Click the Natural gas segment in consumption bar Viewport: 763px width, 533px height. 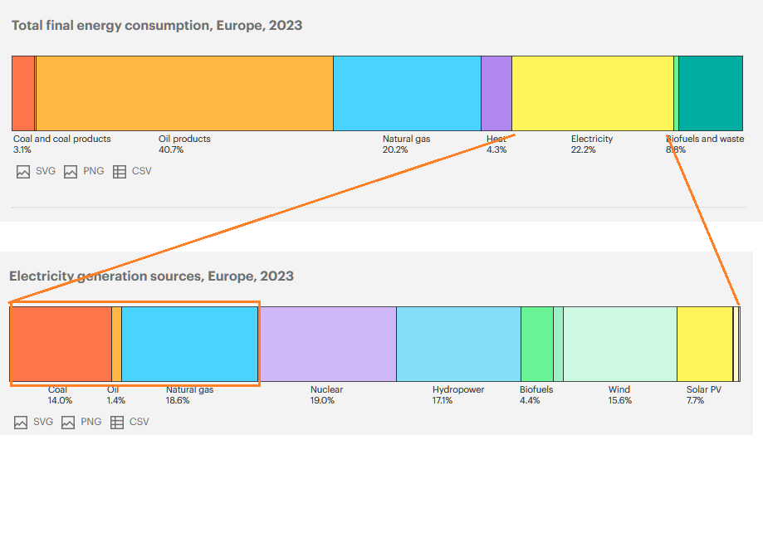coord(407,94)
